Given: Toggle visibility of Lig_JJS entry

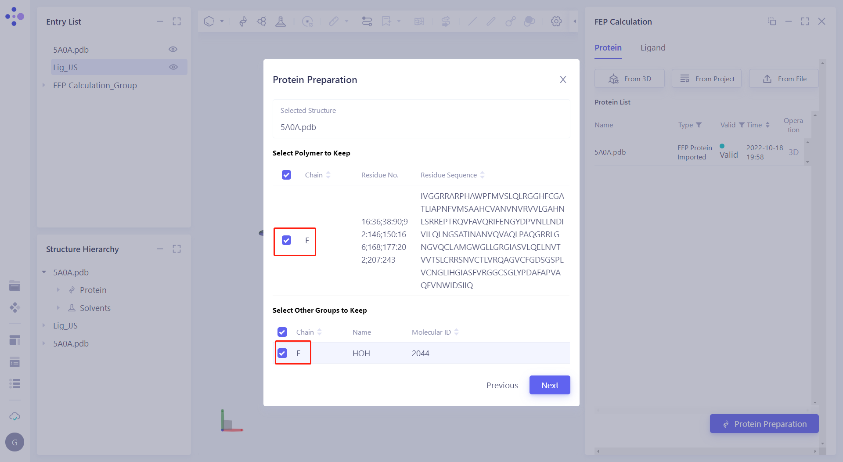Looking at the screenshot, I should tap(173, 67).
